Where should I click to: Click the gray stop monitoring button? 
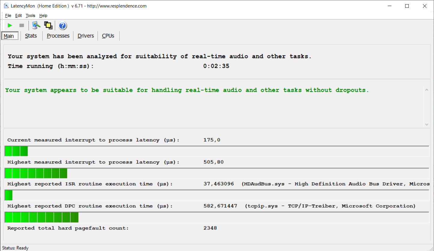(x=22, y=25)
